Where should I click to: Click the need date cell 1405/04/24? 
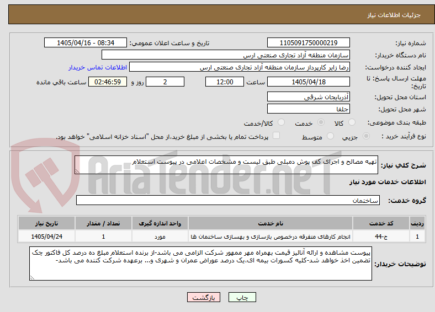(x=46, y=236)
